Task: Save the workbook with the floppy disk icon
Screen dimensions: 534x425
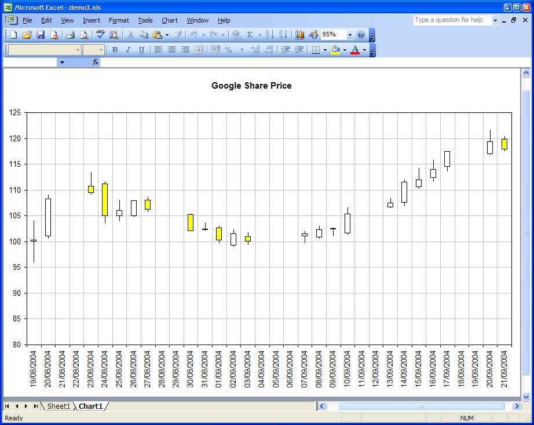Action: 41,35
